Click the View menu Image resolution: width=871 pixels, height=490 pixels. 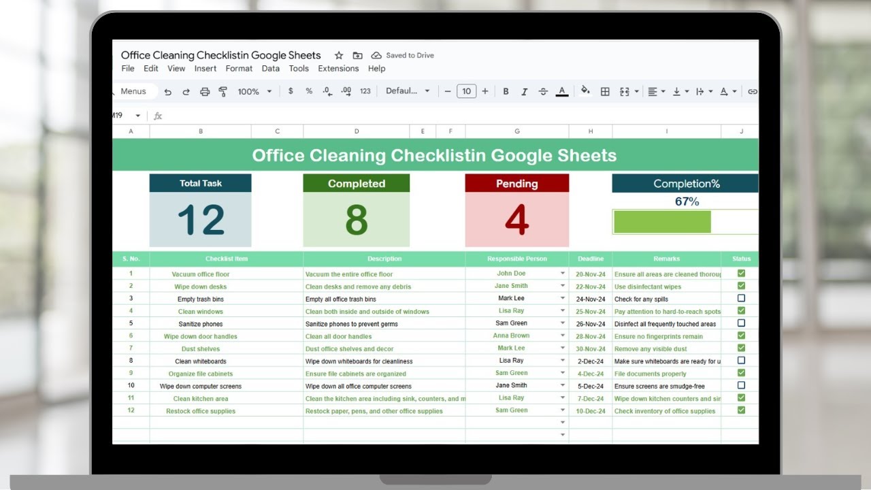point(176,69)
